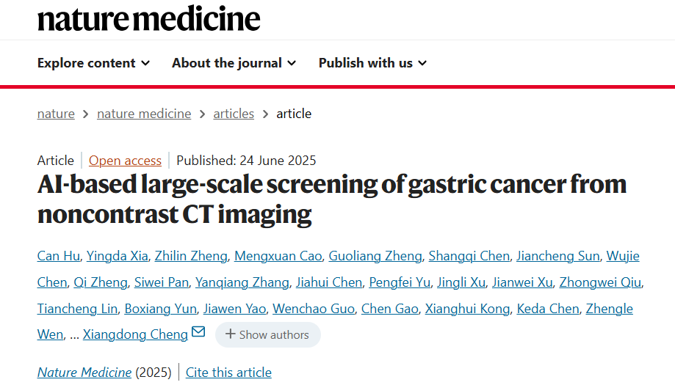Open the Nature Medicine journal link in italics

click(84, 373)
